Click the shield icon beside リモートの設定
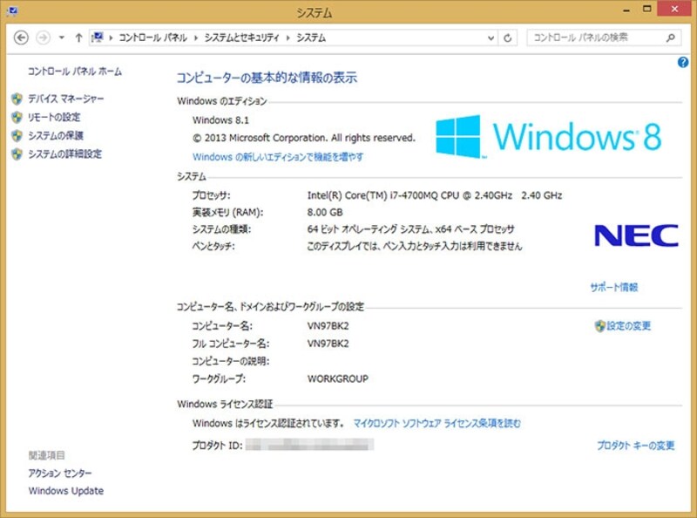697x518 pixels. [x=17, y=117]
